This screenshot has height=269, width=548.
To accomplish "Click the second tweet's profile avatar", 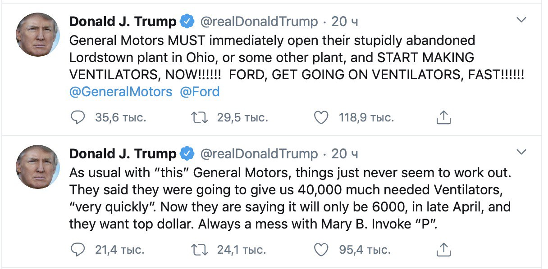I will click(38, 166).
